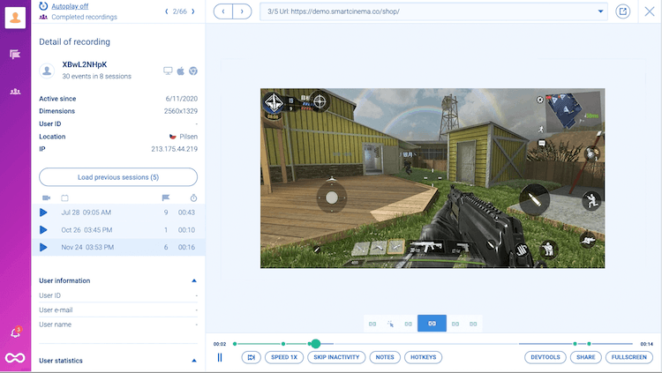This screenshot has width=662, height=373.
Task: Click Load previous sessions (5) button
Action: 118,177
